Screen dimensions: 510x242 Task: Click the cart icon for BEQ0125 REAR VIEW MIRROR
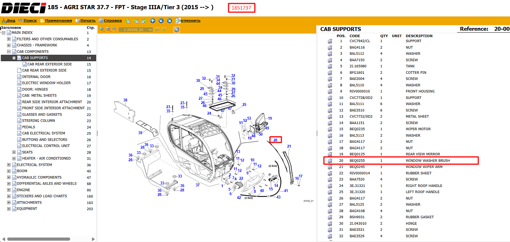click(330, 154)
